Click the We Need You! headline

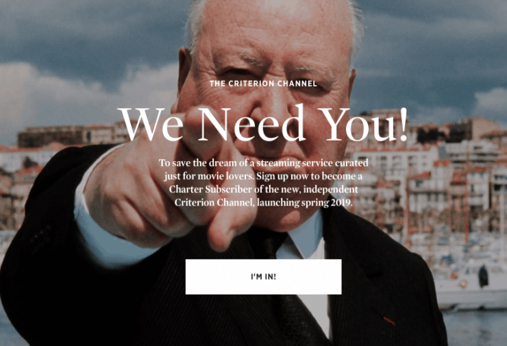click(262, 123)
